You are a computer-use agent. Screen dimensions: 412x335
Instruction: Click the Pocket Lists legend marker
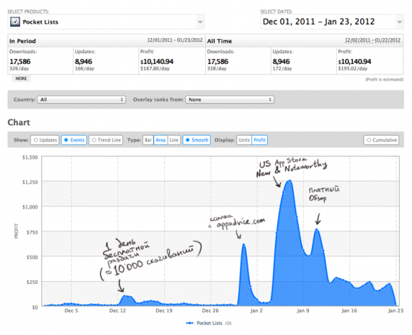pos(190,323)
